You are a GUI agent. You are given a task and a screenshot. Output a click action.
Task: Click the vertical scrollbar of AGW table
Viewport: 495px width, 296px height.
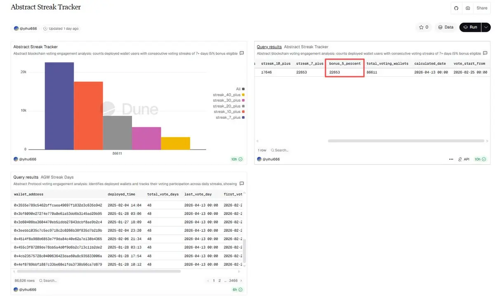[x=244, y=251]
